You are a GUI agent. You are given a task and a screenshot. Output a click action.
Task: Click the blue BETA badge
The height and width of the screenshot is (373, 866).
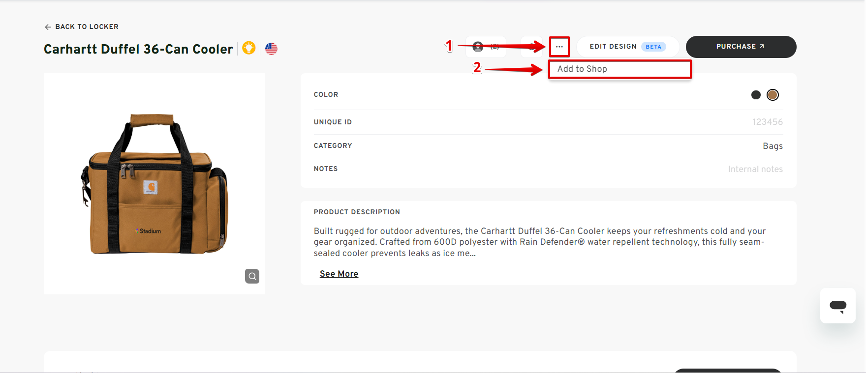click(653, 47)
